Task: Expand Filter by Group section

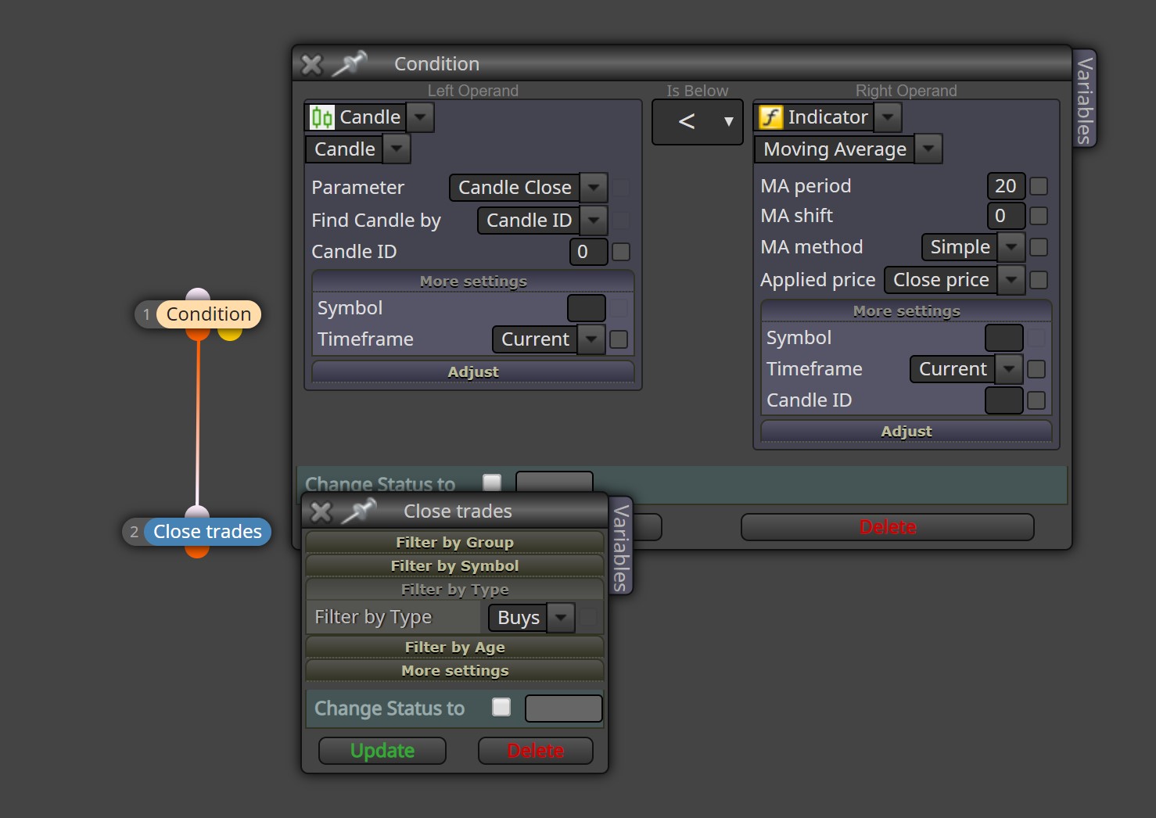Action: pos(455,542)
